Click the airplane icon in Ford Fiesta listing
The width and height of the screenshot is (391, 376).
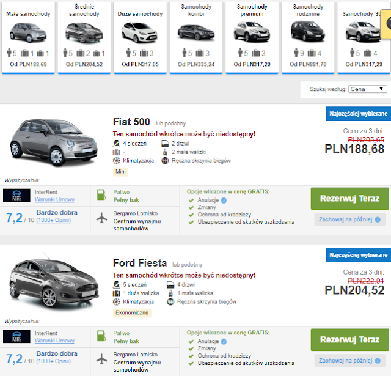click(x=102, y=359)
